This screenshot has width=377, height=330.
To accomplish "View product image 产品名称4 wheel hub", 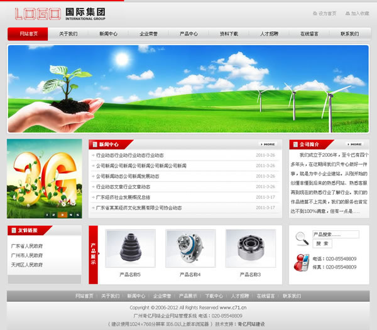I will (x=190, y=248).
